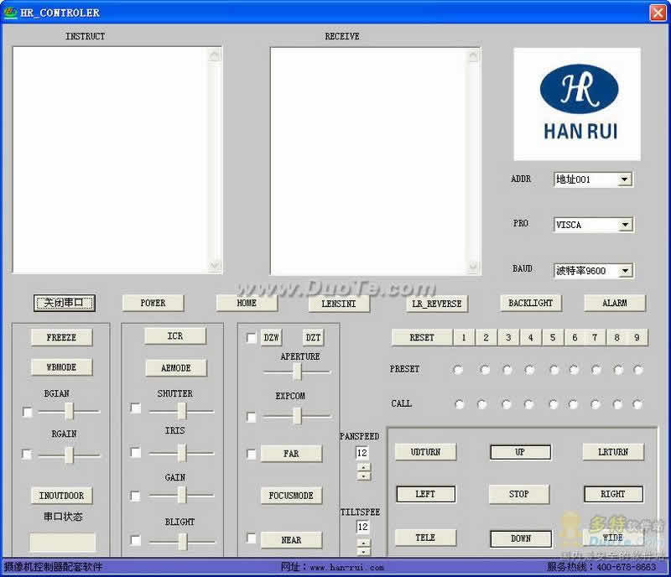Image resolution: width=671 pixels, height=577 pixels.
Task: Enable the RGAIN checkbox
Action: 27,454
